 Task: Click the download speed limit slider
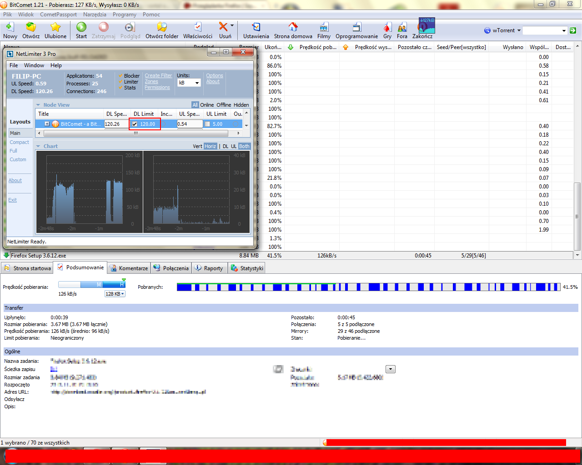(91, 284)
